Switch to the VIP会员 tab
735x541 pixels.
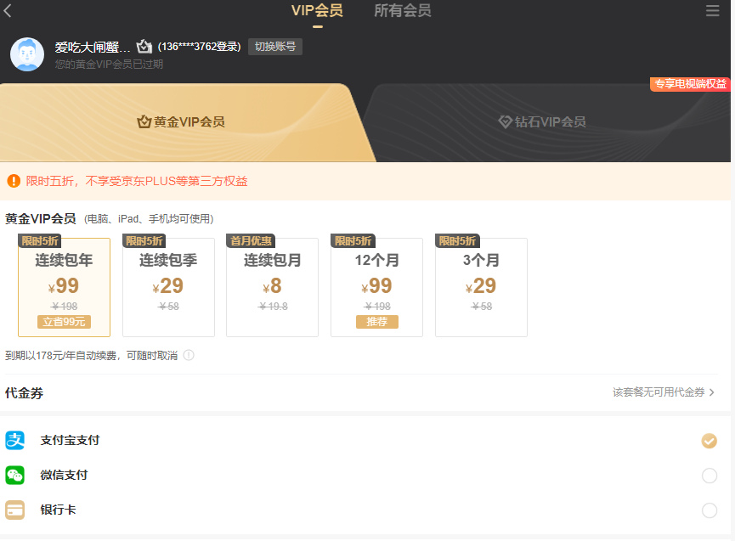[x=317, y=11]
